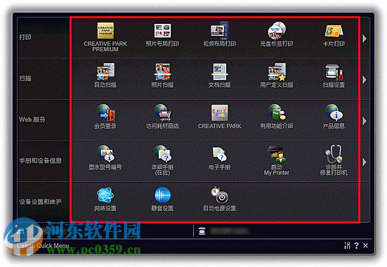The height and width of the screenshot is (267, 387).
Task: Open 产品信息 product information
Action: (x=334, y=113)
